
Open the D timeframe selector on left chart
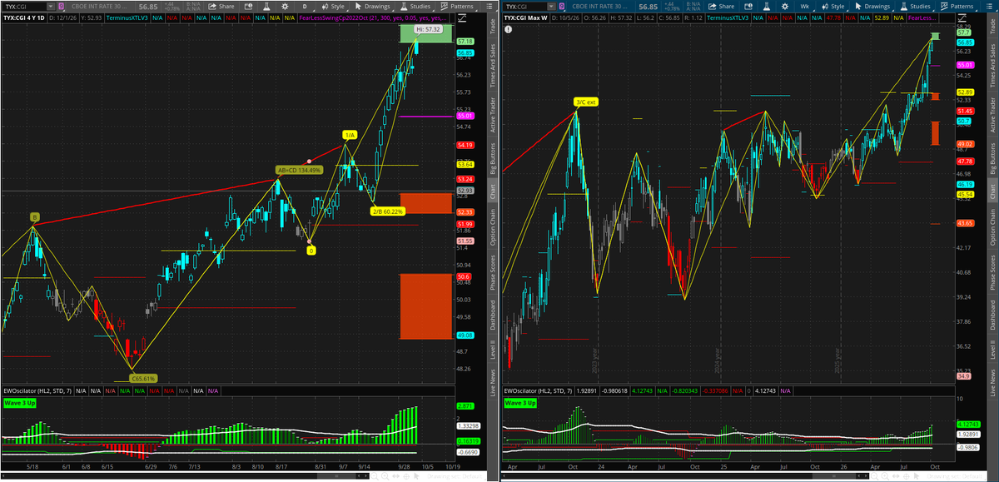[304, 6]
